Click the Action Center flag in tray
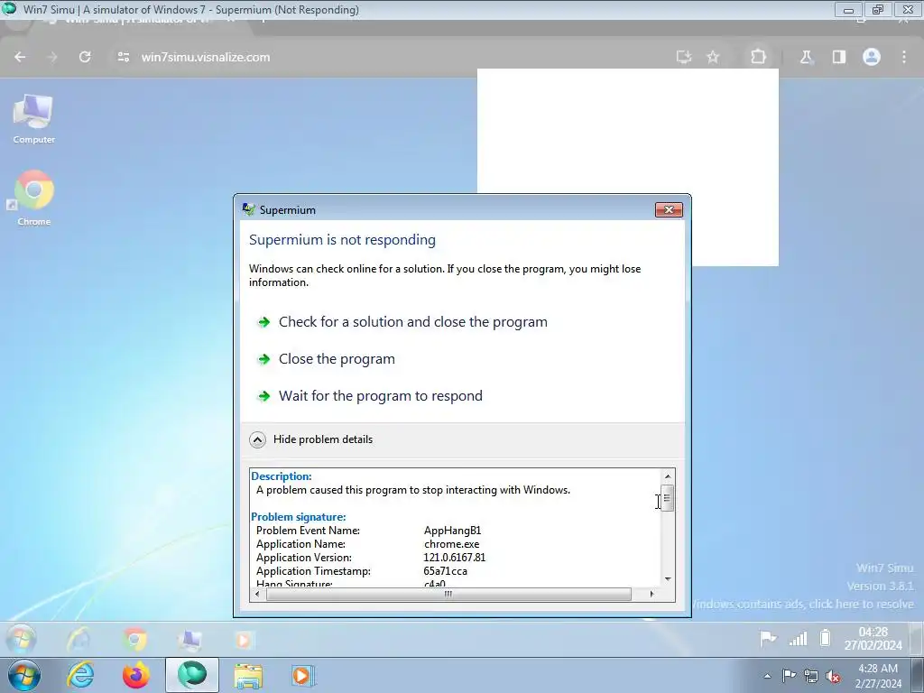Image resolution: width=924 pixels, height=693 pixels. [789, 676]
